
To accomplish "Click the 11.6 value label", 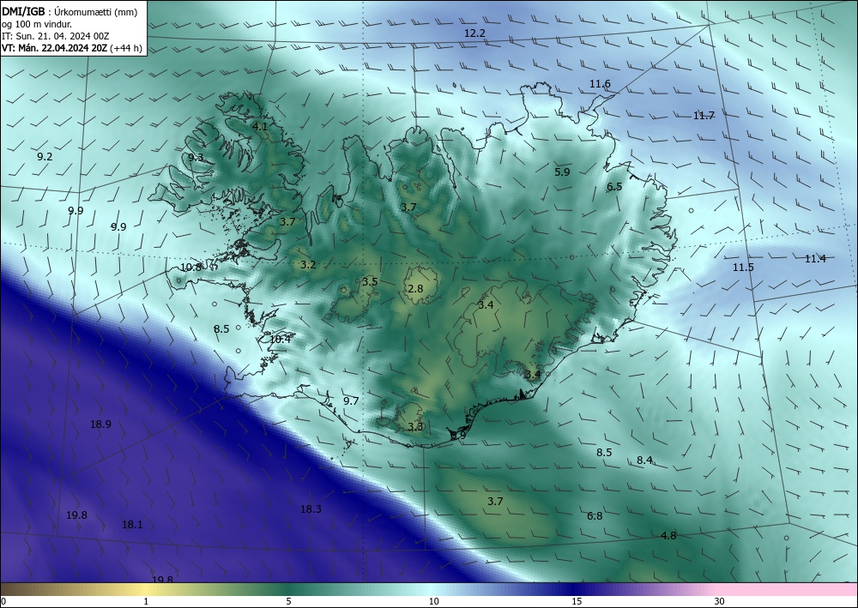I will [x=600, y=84].
